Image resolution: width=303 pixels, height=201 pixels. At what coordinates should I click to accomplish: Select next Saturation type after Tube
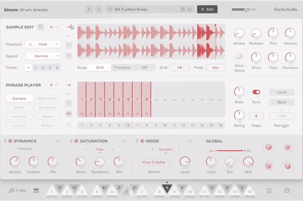113,150
